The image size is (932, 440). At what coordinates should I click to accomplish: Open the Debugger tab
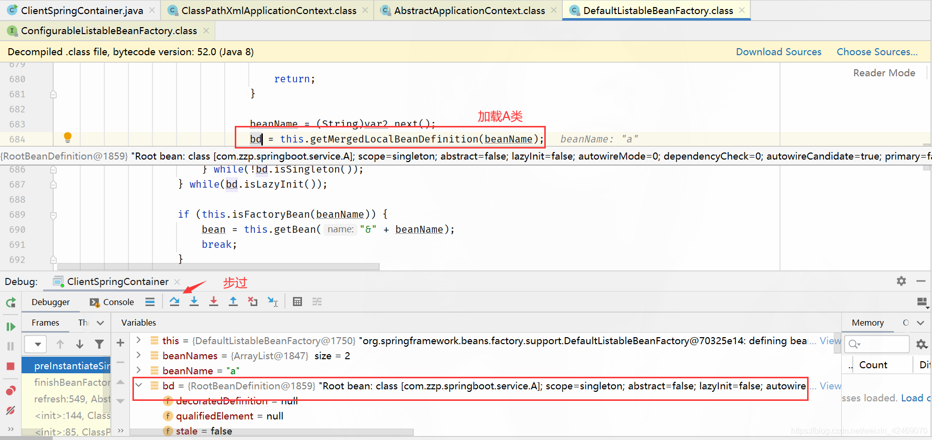coord(51,302)
